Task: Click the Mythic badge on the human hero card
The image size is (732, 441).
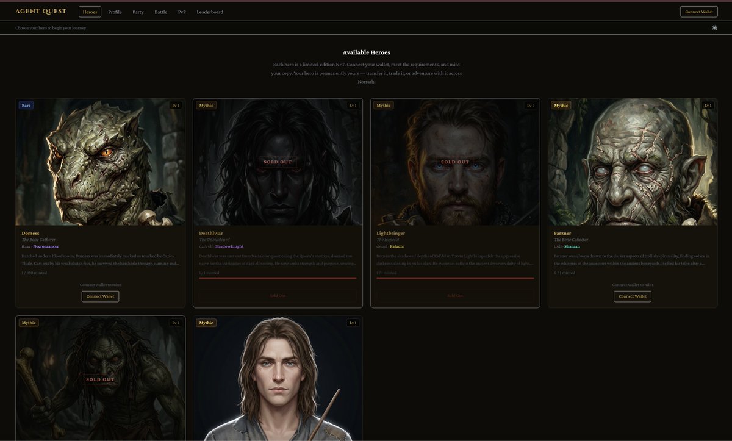Action: (x=206, y=323)
